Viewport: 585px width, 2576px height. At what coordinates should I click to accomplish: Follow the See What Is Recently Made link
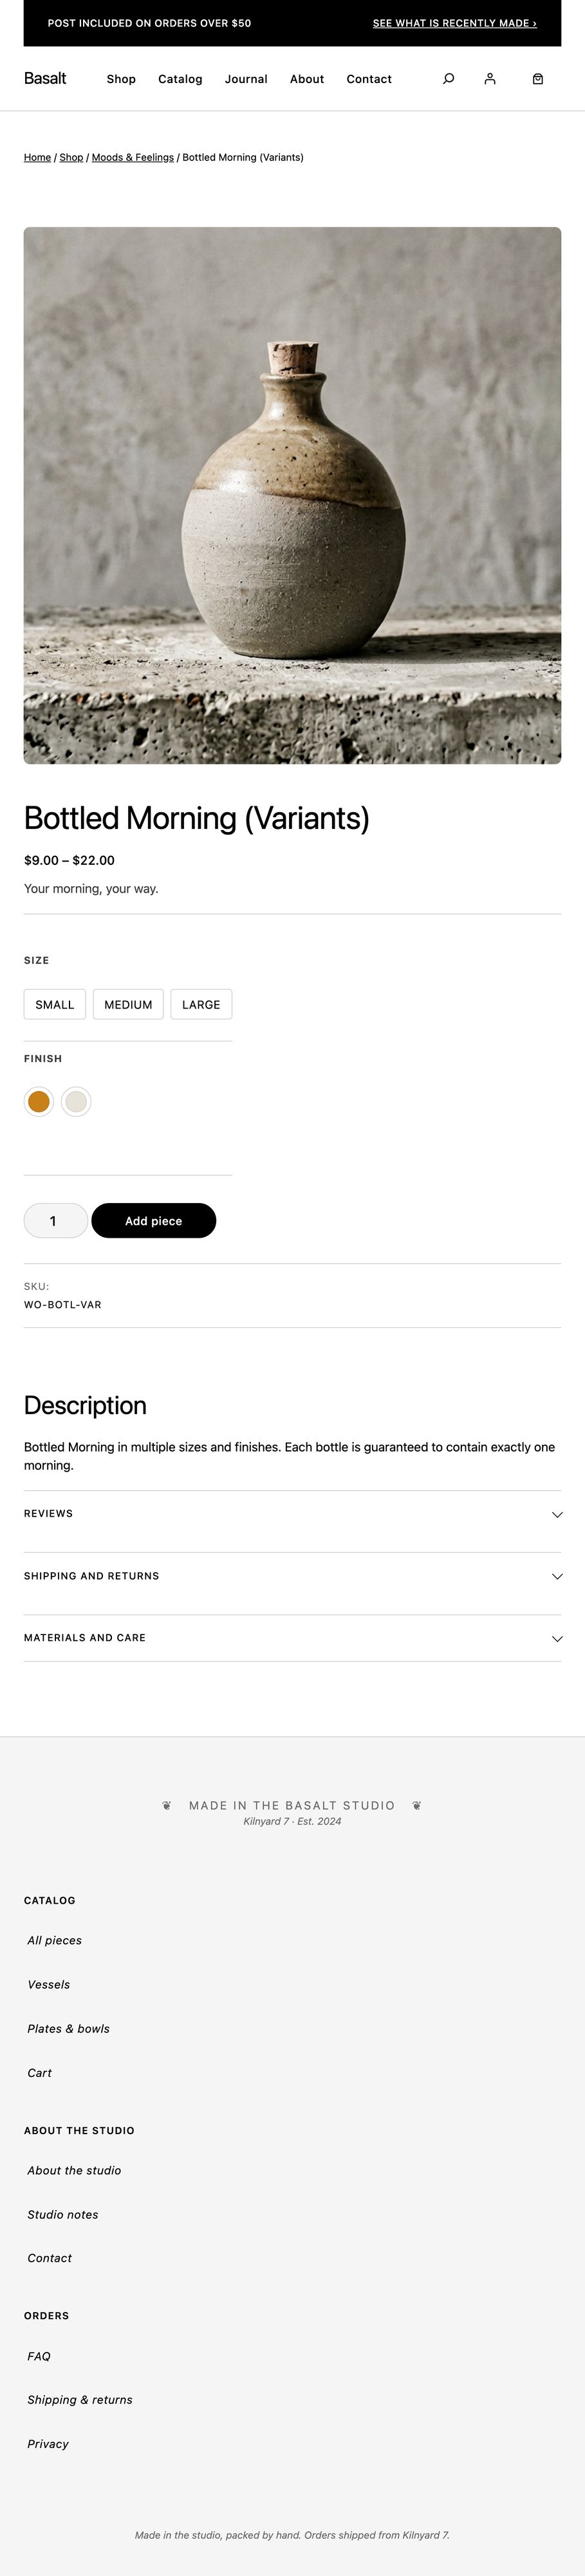(454, 23)
